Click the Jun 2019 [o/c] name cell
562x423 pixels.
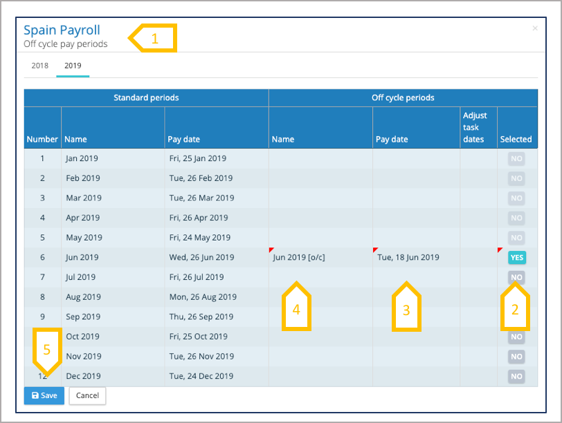pos(299,258)
